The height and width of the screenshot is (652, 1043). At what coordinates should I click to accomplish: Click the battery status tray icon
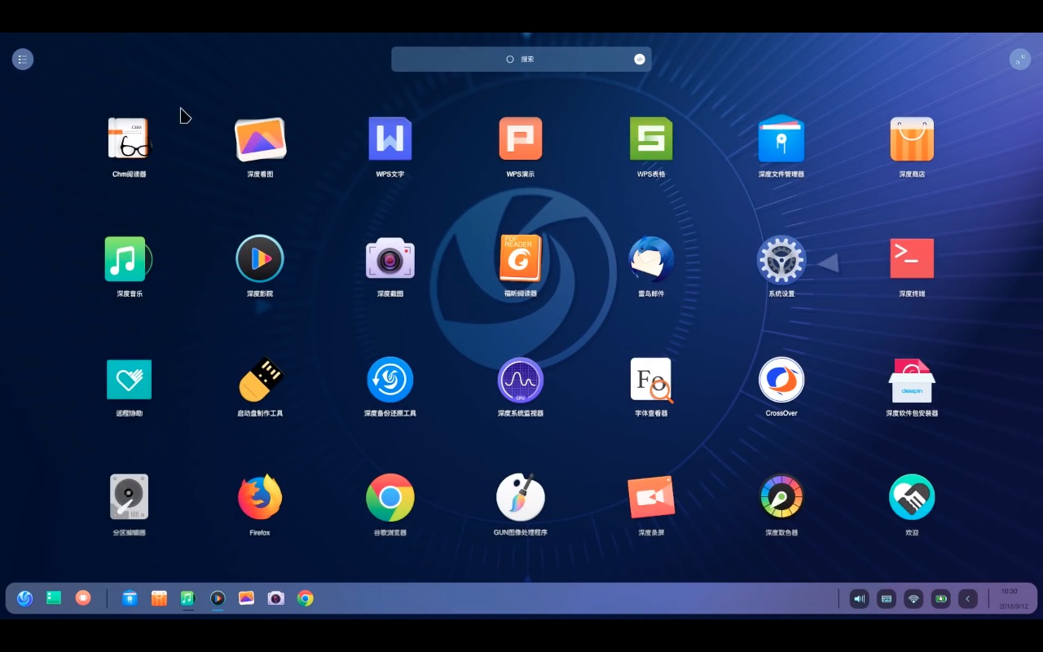click(941, 599)
